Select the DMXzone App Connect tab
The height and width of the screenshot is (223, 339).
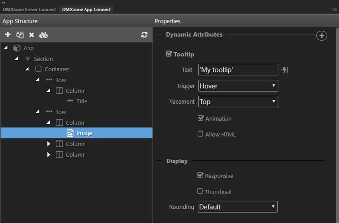pyautogui.click(x=86, y=9)
